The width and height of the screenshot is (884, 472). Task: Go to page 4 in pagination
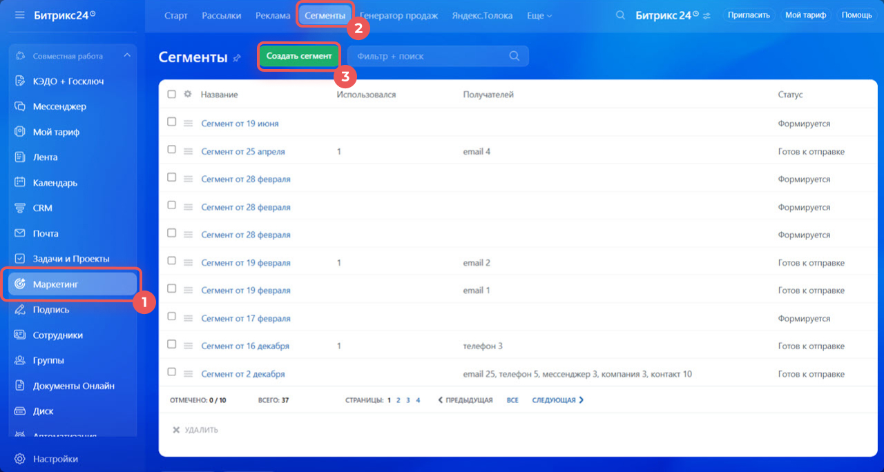418,400
